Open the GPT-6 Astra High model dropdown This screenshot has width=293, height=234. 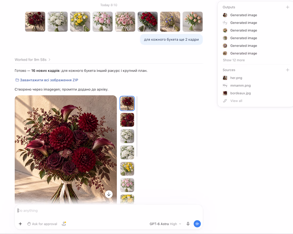[x=165, y=224]
